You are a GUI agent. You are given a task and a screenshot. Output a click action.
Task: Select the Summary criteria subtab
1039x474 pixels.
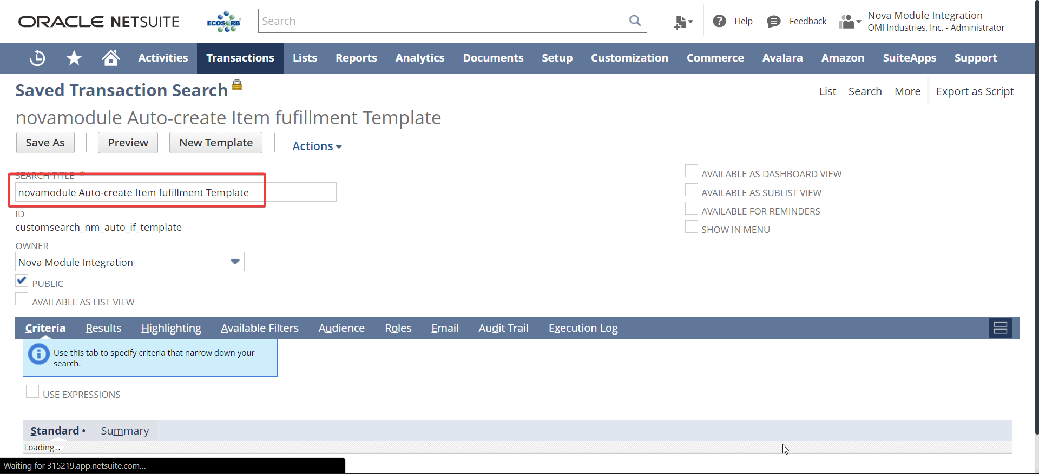pyautogui.click(x=124, y=431)
